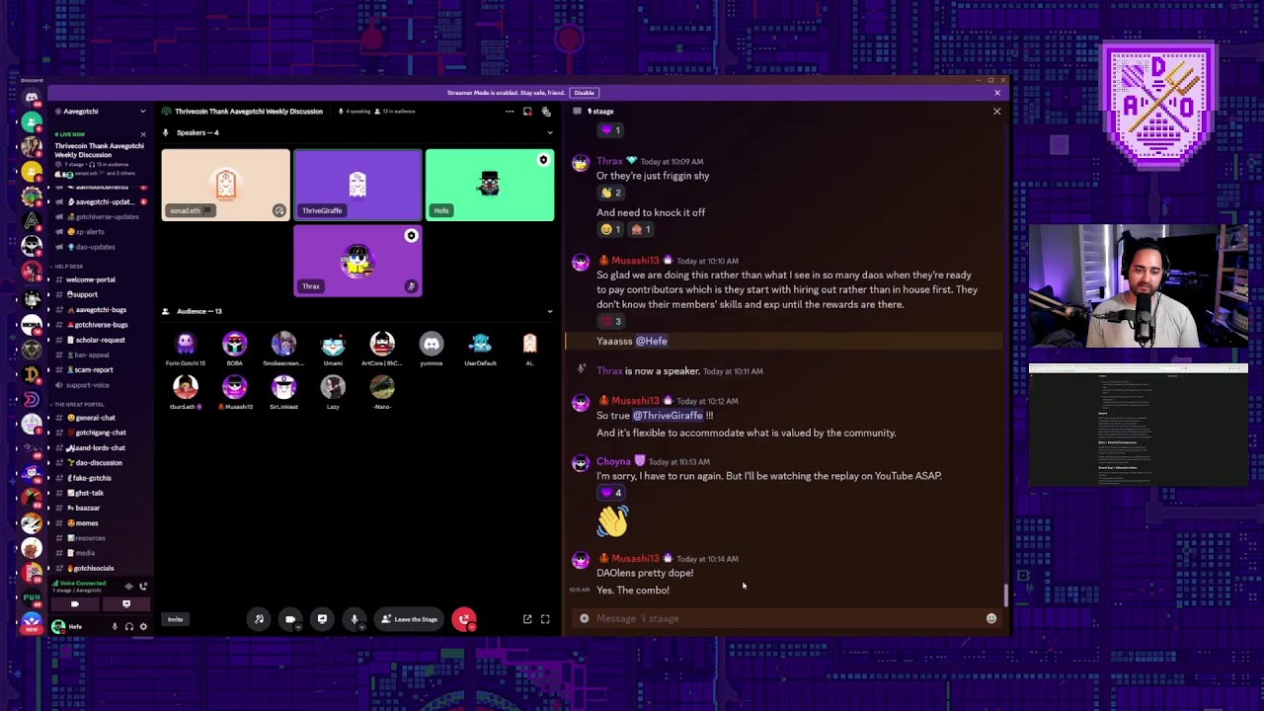Open stage more options menu
Viewport: 1264px width, 711px height.
510,112
